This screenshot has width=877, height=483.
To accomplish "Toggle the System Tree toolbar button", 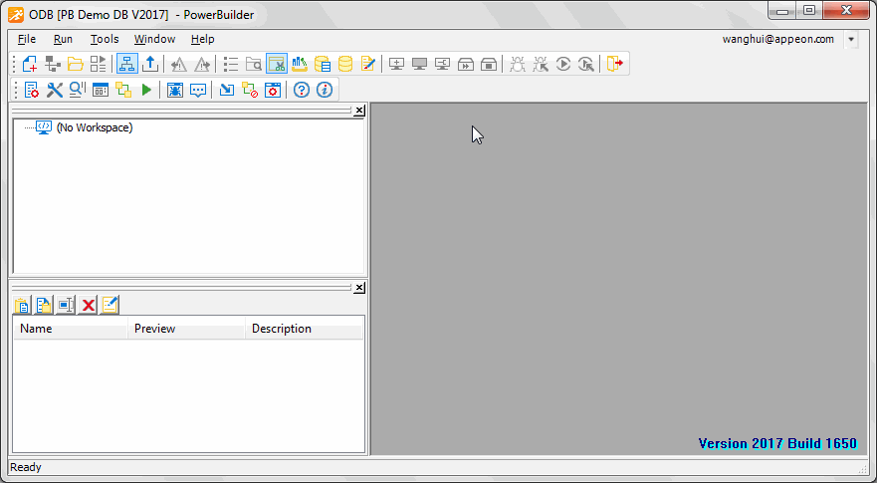I will pos(126,65).
